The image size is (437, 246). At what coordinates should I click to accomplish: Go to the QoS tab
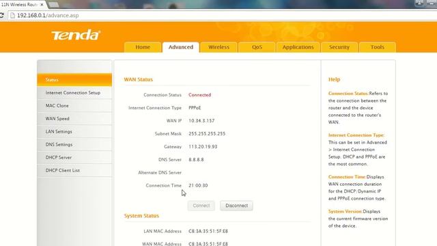tap(257, 47)
